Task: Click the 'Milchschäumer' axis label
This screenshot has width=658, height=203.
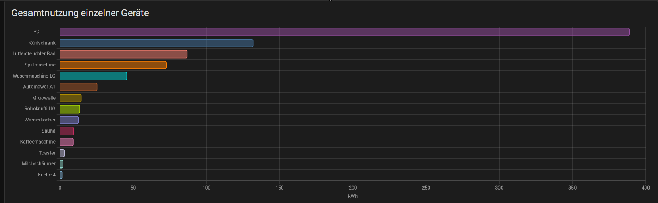Action: (38, 164)
